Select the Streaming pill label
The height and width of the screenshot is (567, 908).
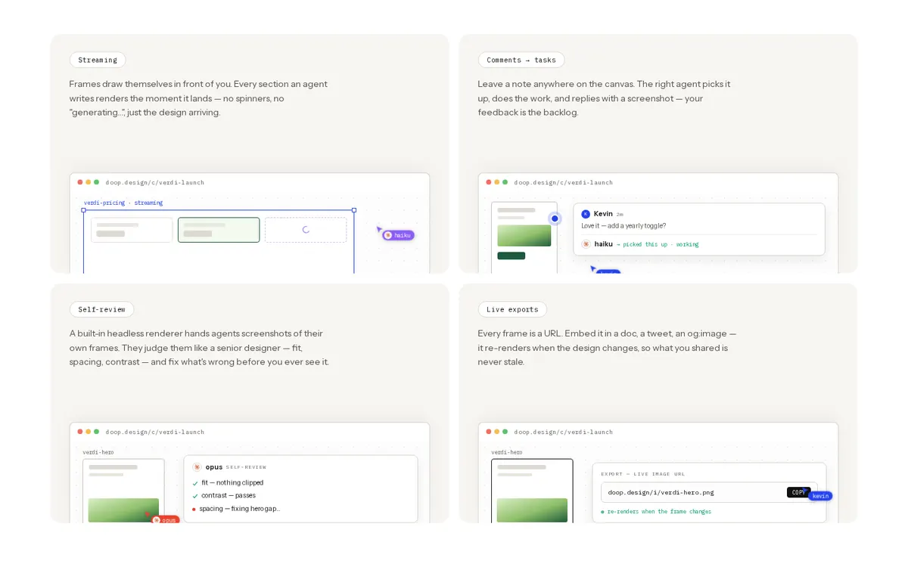pyautogui.click(x=98, y=60)
